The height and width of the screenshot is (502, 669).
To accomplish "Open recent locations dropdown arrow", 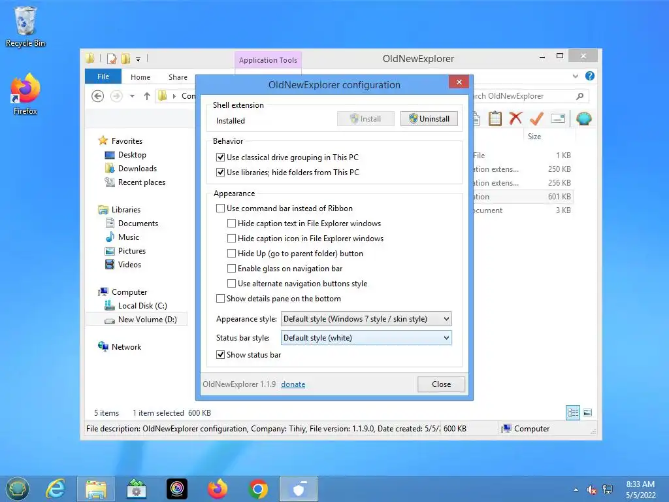I will click(x=132, y=96).
